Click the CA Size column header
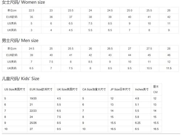This screenshot has width=181, height=135. [94, 90]
